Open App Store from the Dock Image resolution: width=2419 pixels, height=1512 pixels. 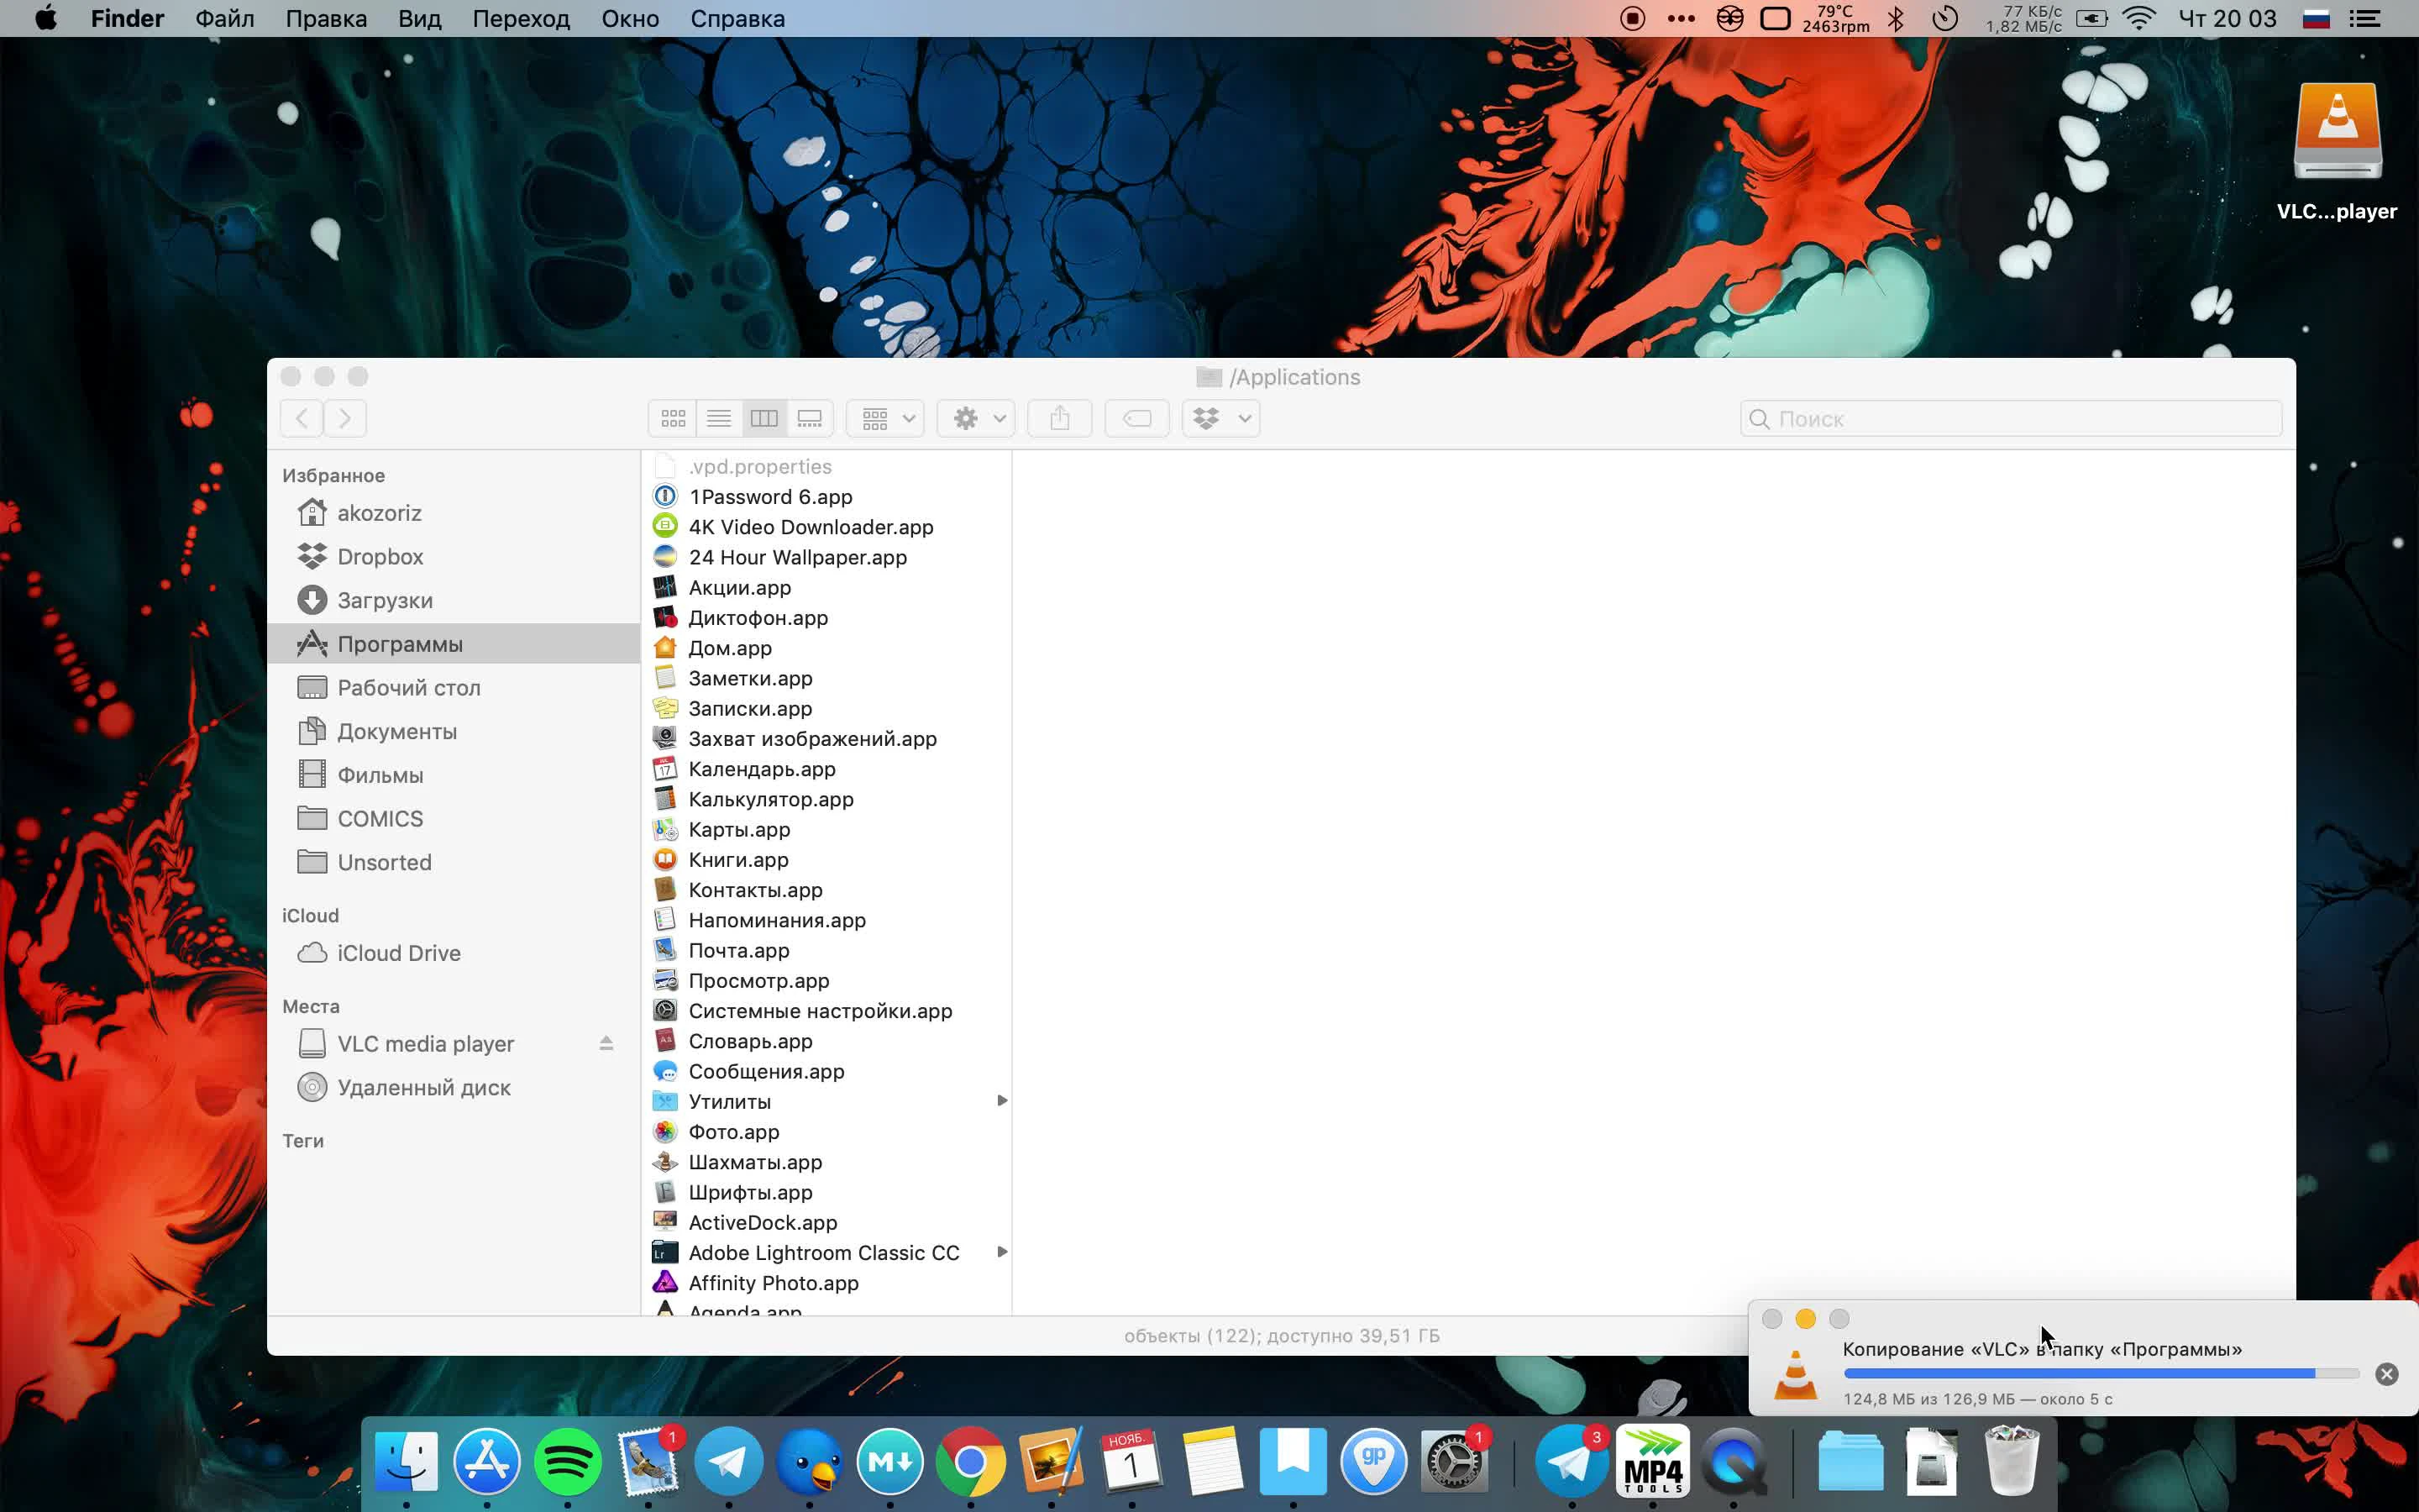(487, 1461)
